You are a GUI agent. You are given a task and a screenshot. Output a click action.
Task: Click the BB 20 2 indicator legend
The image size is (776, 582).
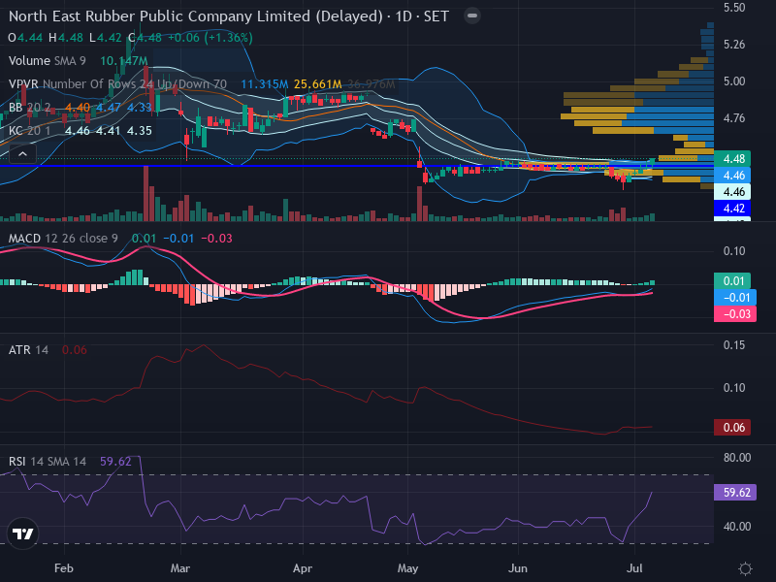(29, 108)
